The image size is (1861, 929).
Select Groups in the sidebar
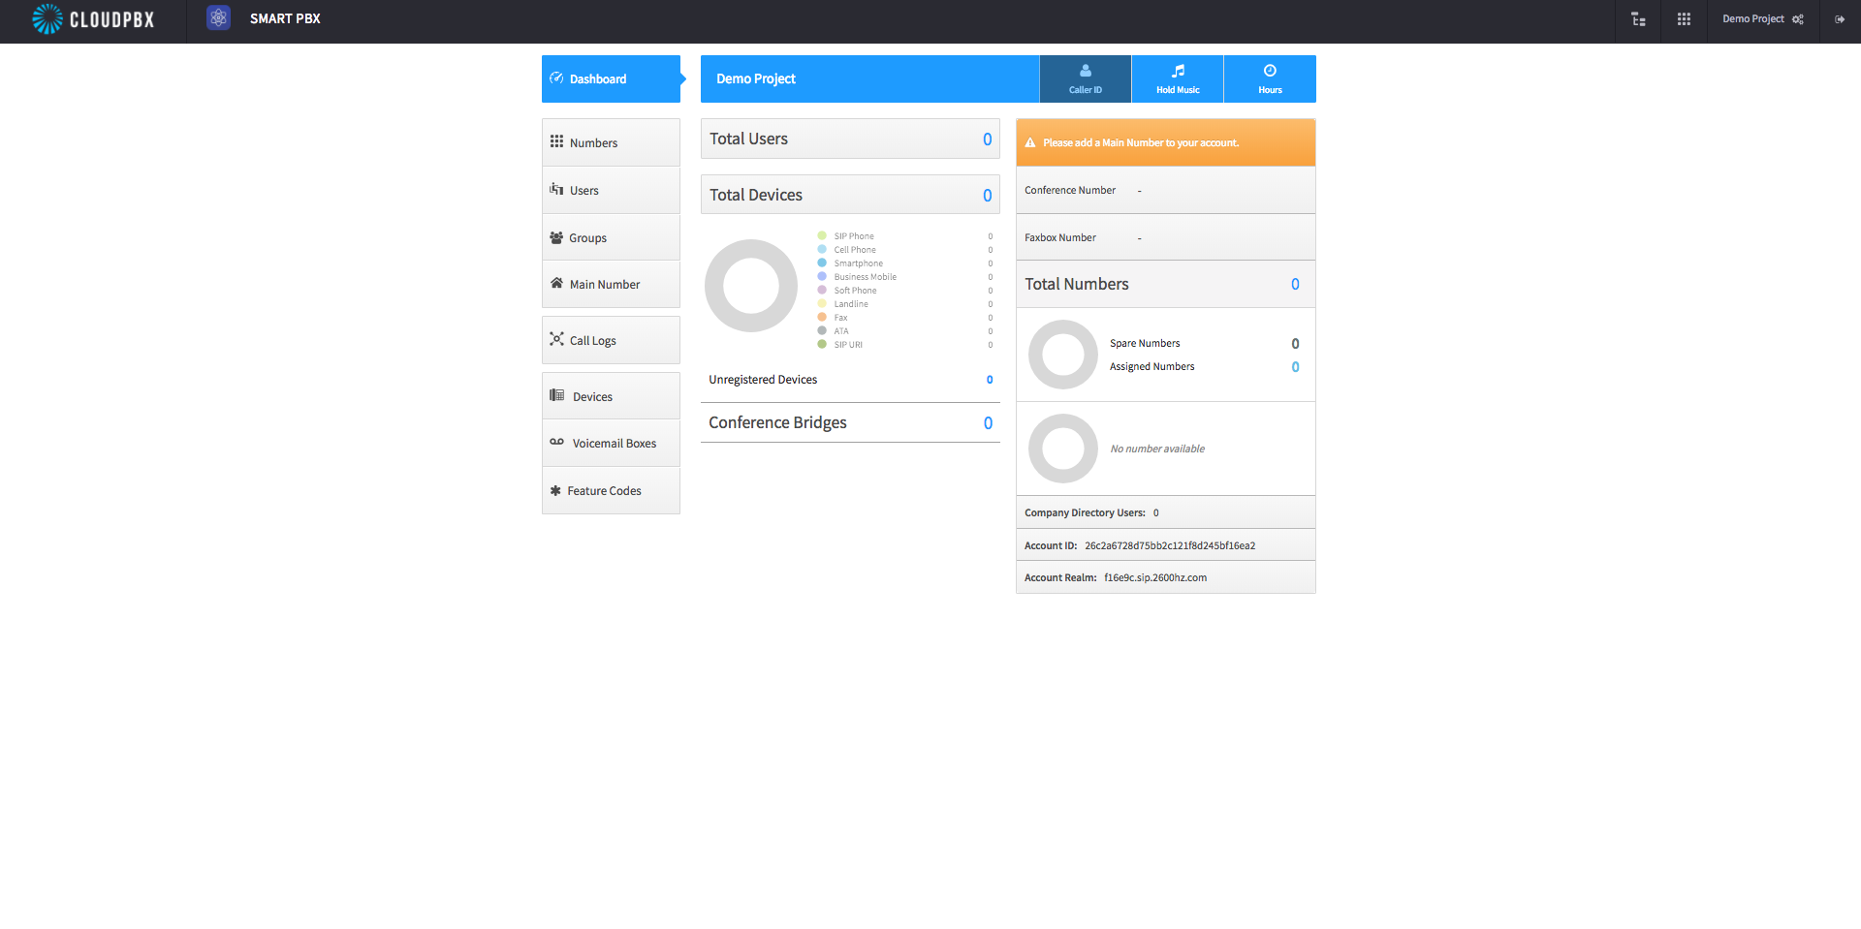(611, 237)
